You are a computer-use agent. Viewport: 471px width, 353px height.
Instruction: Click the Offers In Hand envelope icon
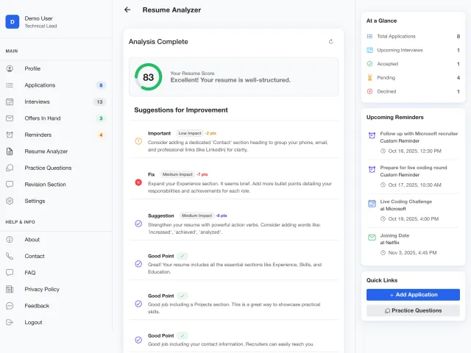[x=10, y=118]
